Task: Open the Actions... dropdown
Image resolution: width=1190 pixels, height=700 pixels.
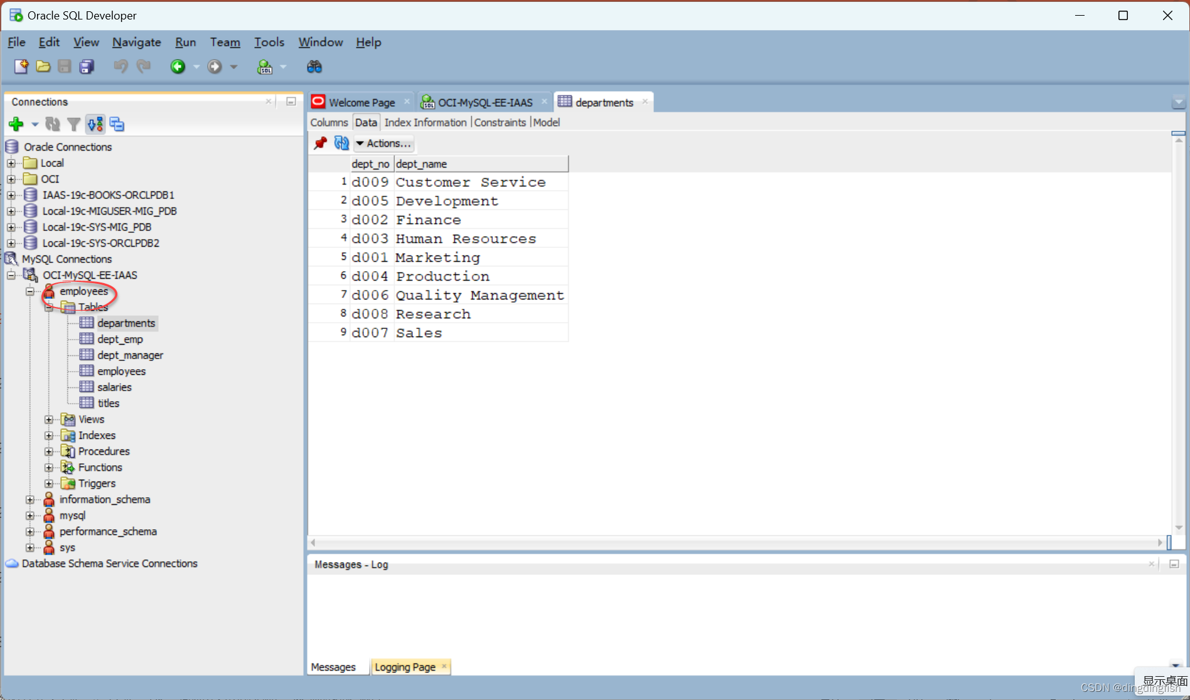Action: coord(383,143)
